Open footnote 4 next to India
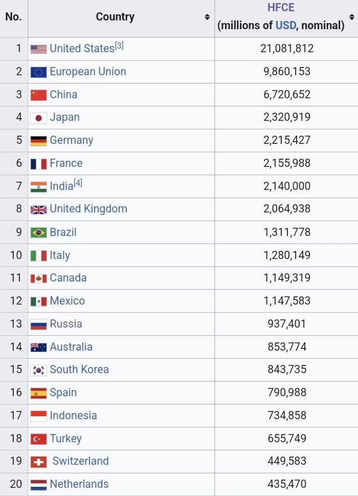Screen dimensions: 358x496 click(x=78, y=183)
